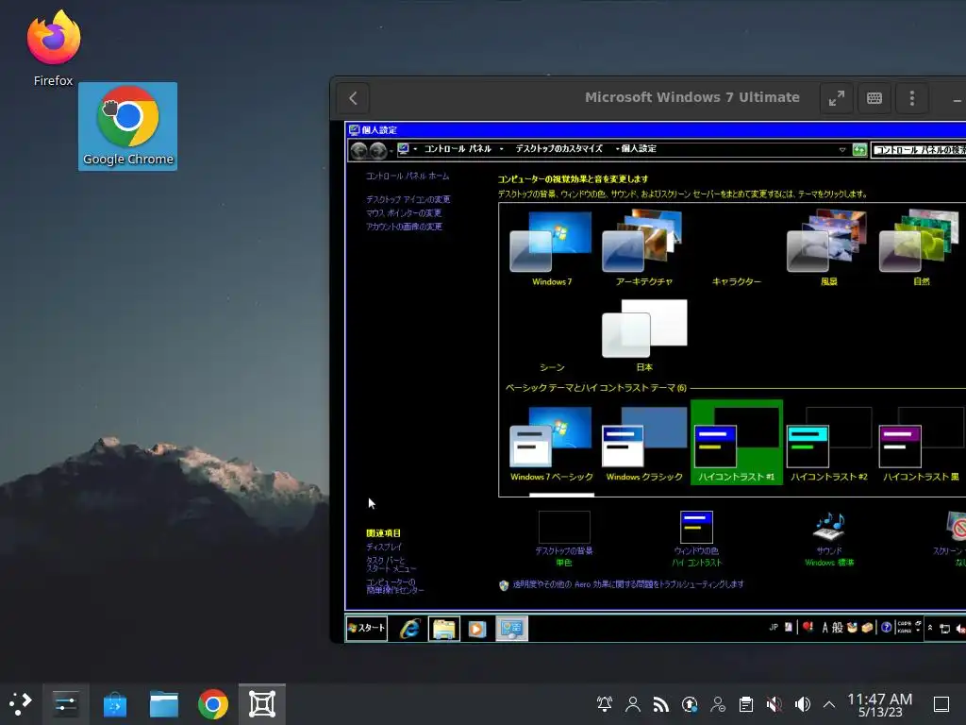Select the アーキテクチャ theme

[643, 248]
